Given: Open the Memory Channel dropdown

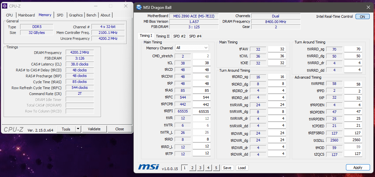Looking at the screenshot, I should tap(192, 48).
